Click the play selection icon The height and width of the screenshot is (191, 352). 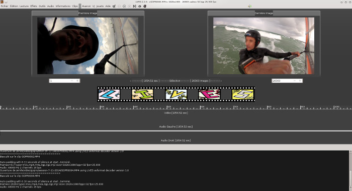click(x=134, y=6)
